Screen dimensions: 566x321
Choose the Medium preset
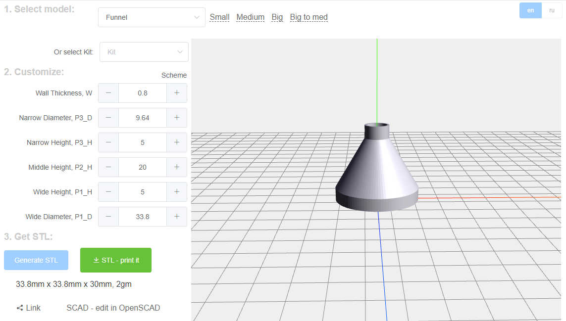pos(250,17)
